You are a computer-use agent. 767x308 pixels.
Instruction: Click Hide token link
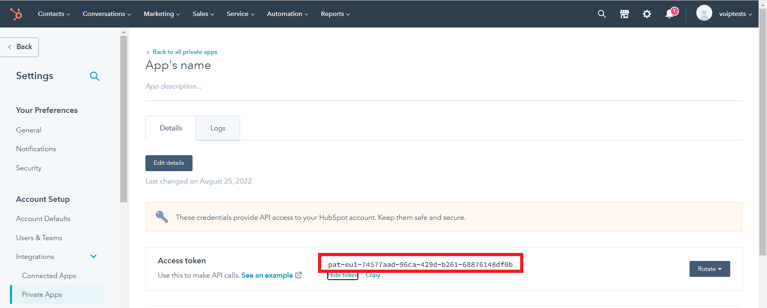pos(343,275)
